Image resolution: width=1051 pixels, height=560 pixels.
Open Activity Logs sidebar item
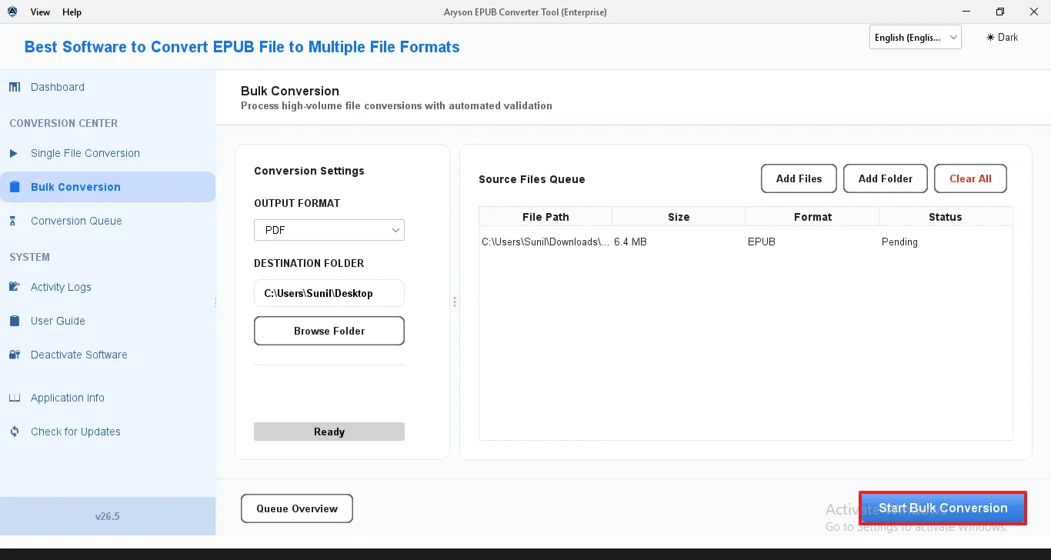(108, 287)
